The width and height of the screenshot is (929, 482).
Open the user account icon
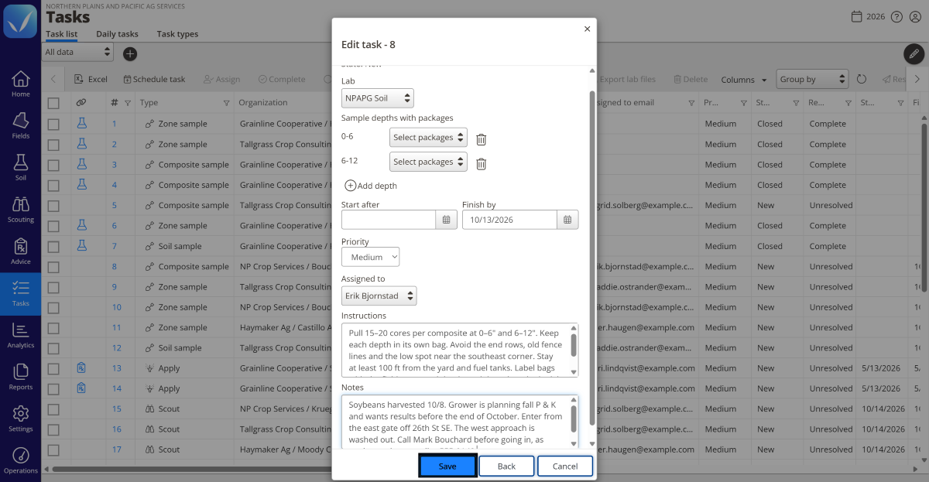coord(915,17)
